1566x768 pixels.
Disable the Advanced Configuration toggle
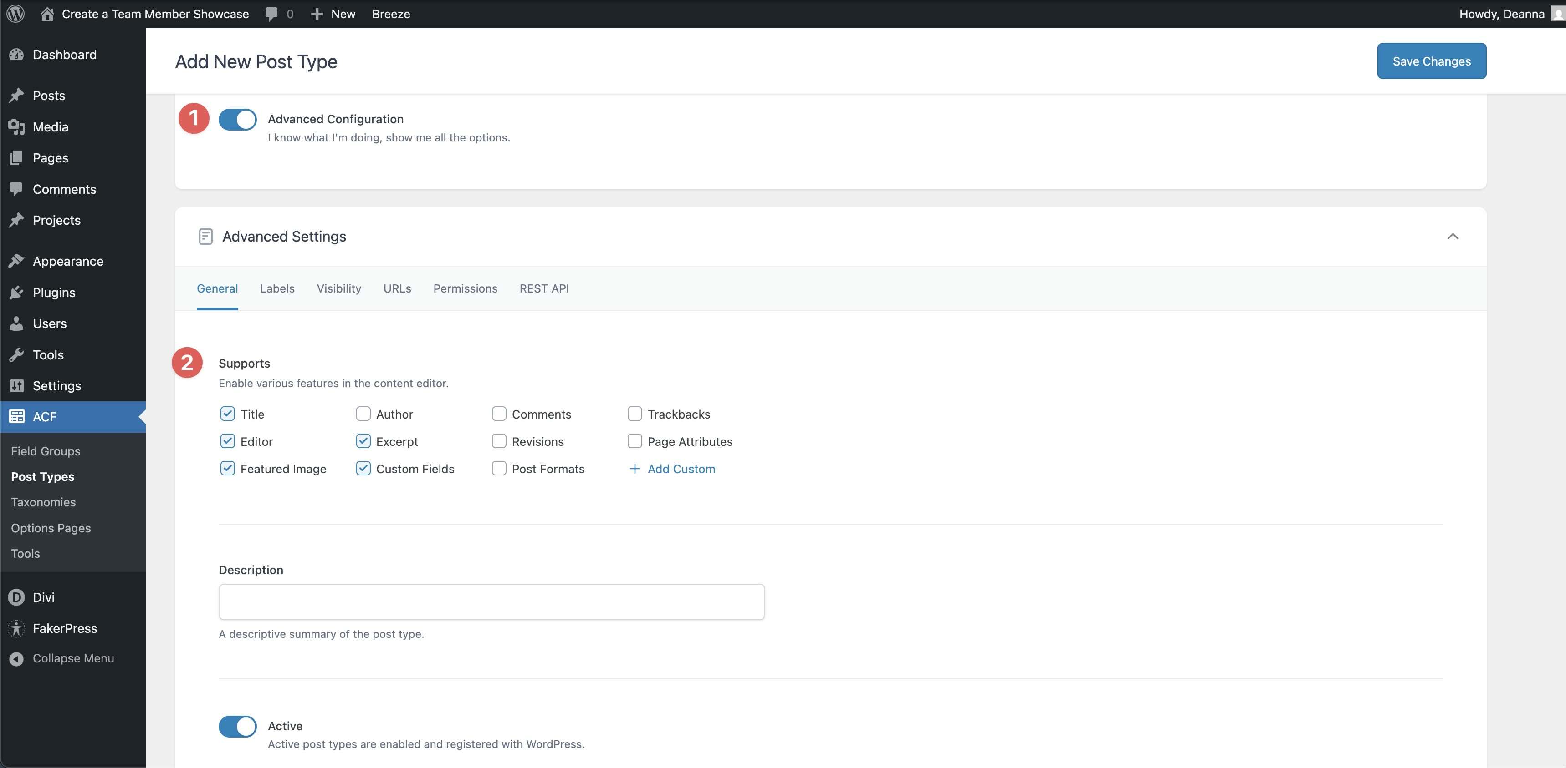coord(238,119)
